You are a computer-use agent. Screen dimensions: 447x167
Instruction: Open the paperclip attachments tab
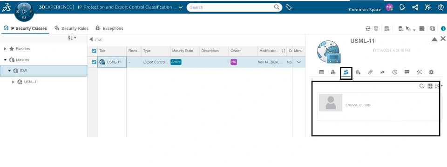pos(370,72)
